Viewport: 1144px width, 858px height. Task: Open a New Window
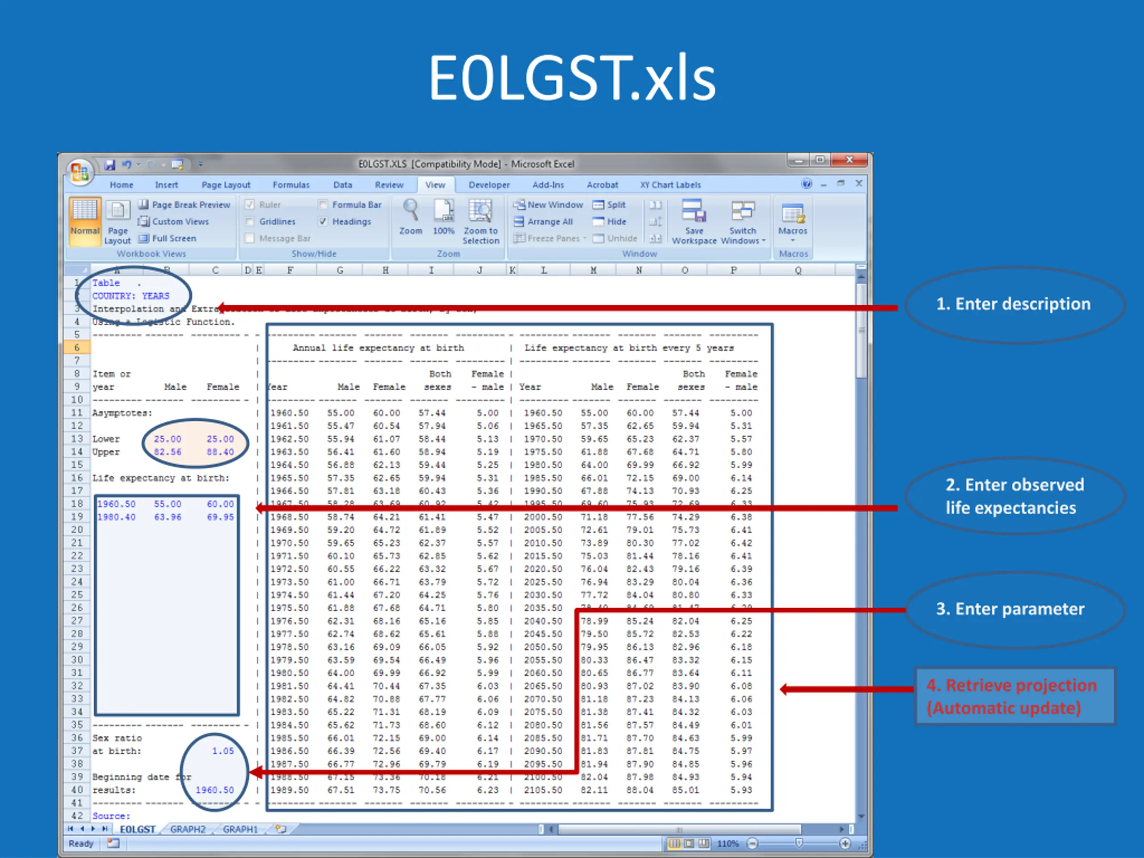[548, 205]
